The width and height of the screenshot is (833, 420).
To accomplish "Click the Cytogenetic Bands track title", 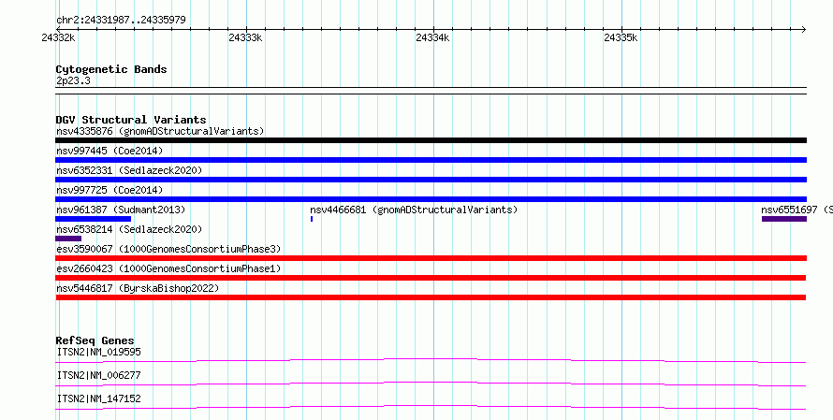I will click(x=111, y=69).
